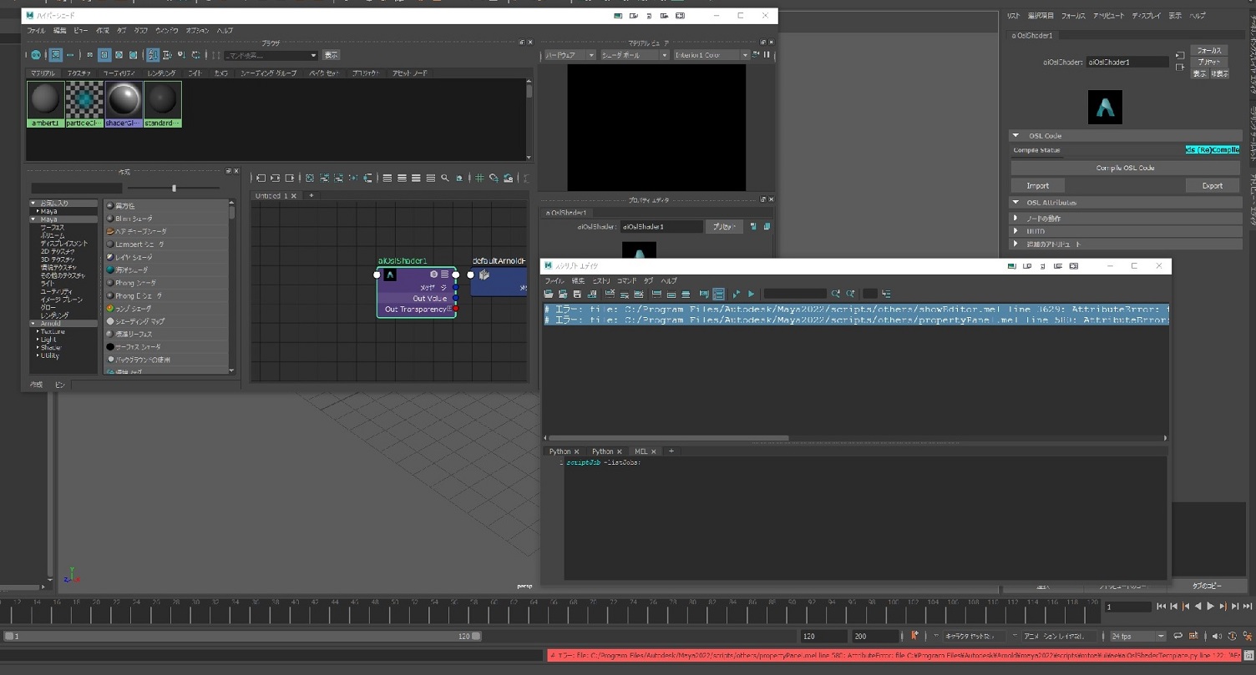Click the time range slider bar

pos(242,636)
